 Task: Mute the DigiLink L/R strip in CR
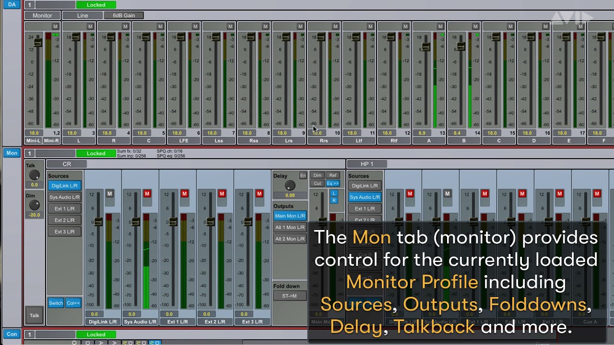tap(110, 194)
